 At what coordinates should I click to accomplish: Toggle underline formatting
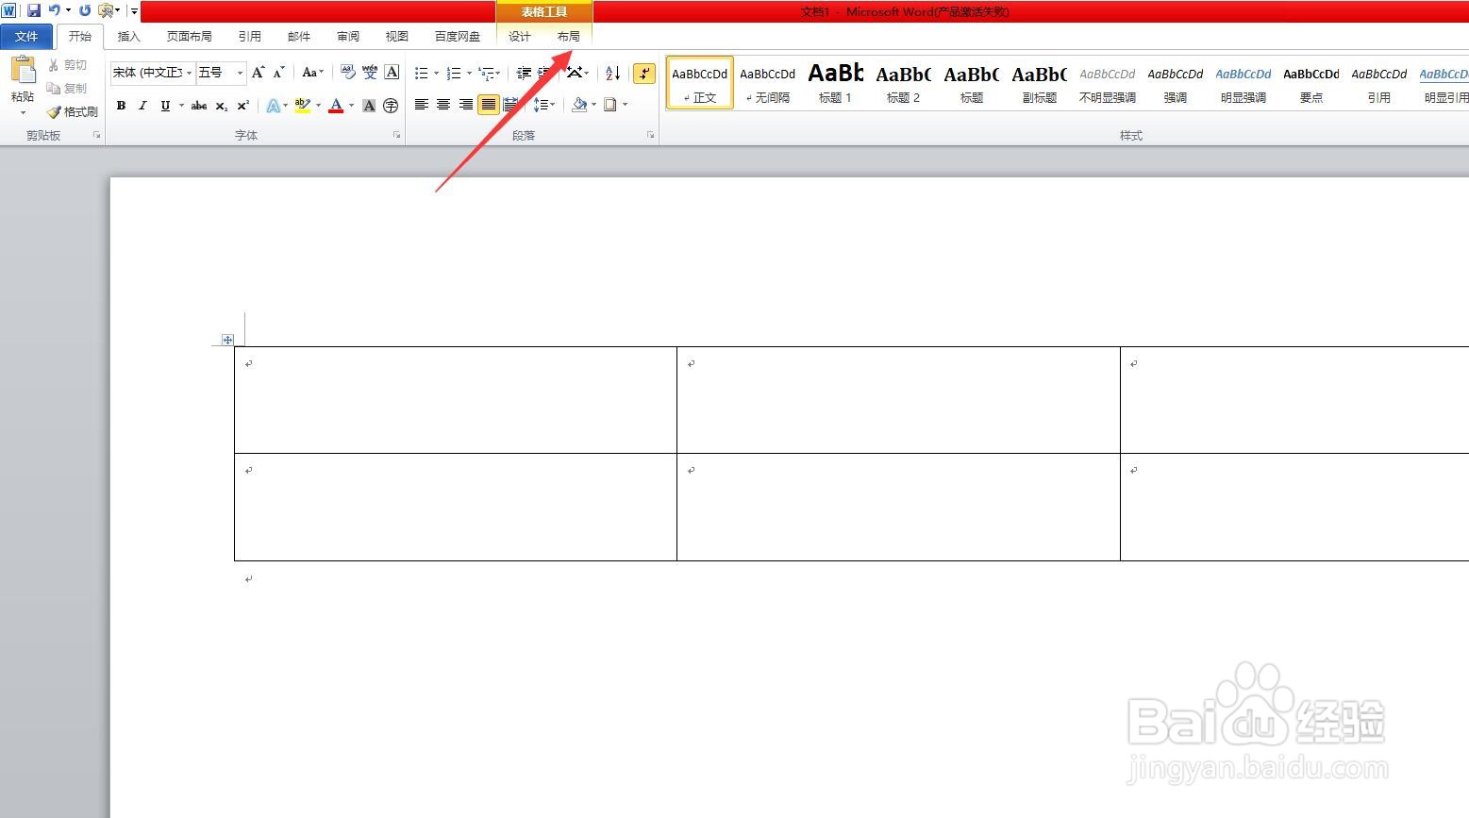pyautogui.click(x=165, y=106)
